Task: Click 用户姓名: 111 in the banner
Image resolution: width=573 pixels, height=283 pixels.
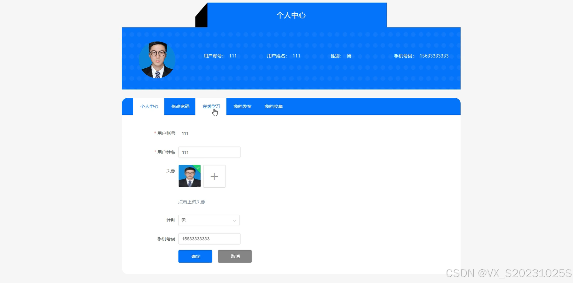Action: (x=284, y=56)
